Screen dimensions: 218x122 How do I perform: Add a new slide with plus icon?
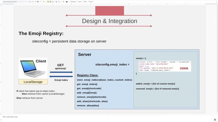point(29,2)
